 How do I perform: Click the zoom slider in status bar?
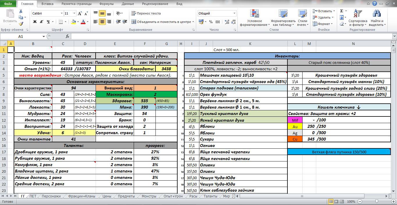pos(377,202)
